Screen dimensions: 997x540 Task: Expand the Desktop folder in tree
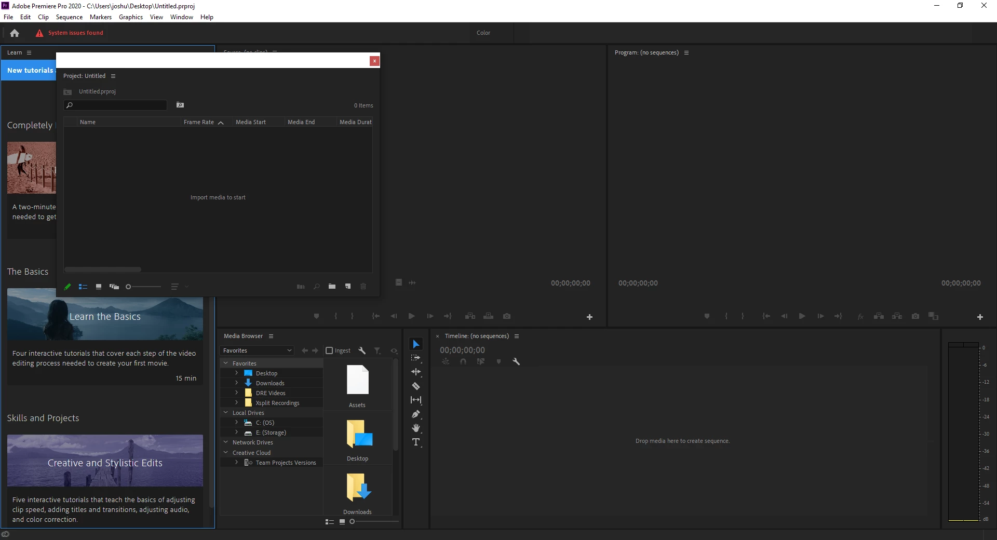click(236, 373)
